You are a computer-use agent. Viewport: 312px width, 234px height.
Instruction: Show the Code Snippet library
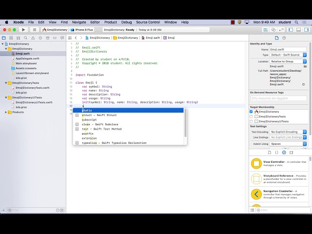pyautogui.click(x=276, y=153)
